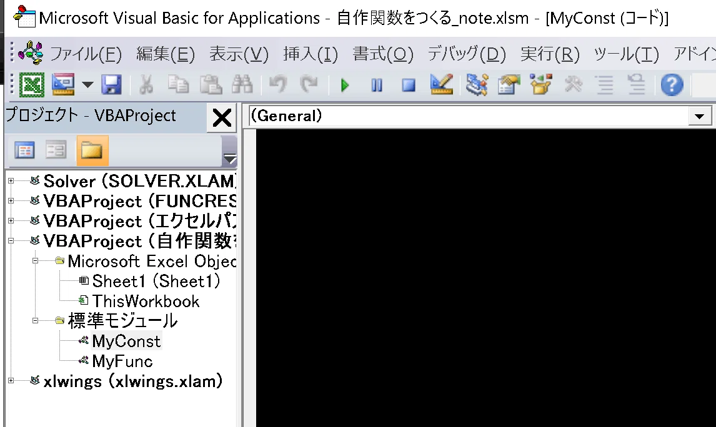716x427 pixels.
Task: Expand the VBAProject (FUNCRES) node
Action: pyautogui.click(x=11, y=201)
